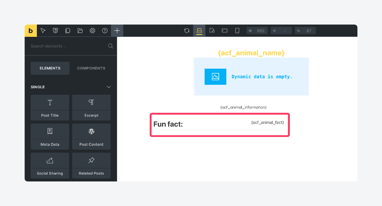The image size is (382, 206).
Task: Click the reload refresh icon
Action: tap(187, 31)
